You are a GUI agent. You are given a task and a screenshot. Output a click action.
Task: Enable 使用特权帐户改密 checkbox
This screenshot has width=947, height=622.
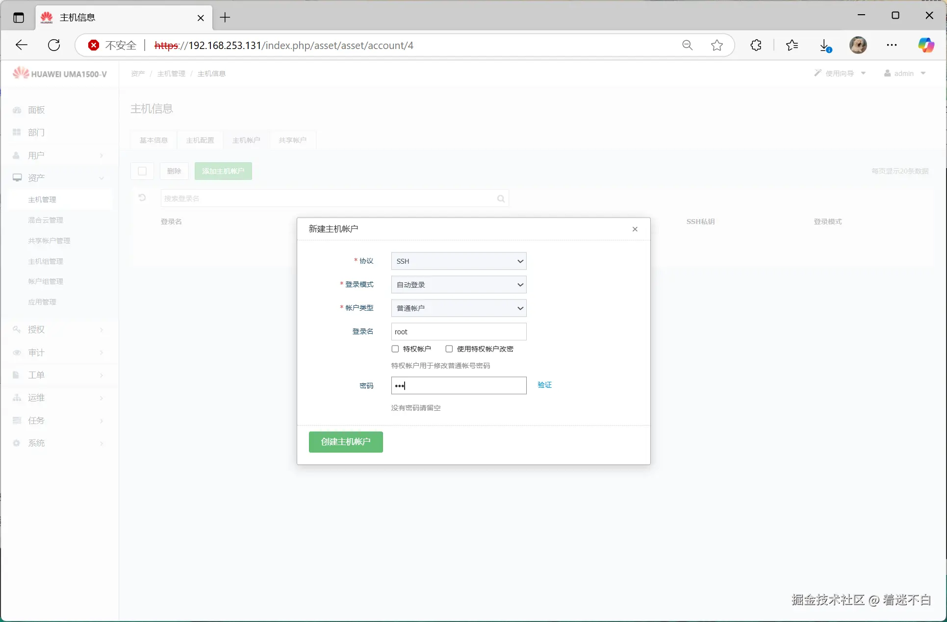[449, 349]
